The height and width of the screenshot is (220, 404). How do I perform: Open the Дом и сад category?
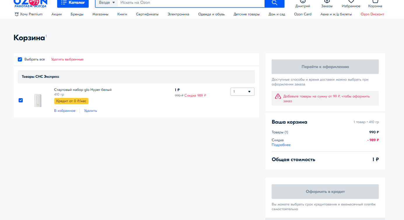(277, 14)
